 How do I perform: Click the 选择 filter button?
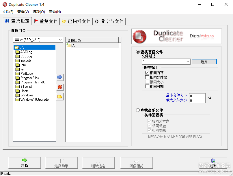[204, 61]
